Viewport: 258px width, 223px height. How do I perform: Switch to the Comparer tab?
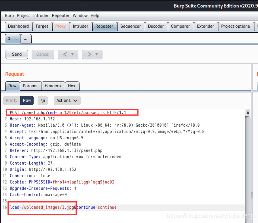tap(180, 26)
